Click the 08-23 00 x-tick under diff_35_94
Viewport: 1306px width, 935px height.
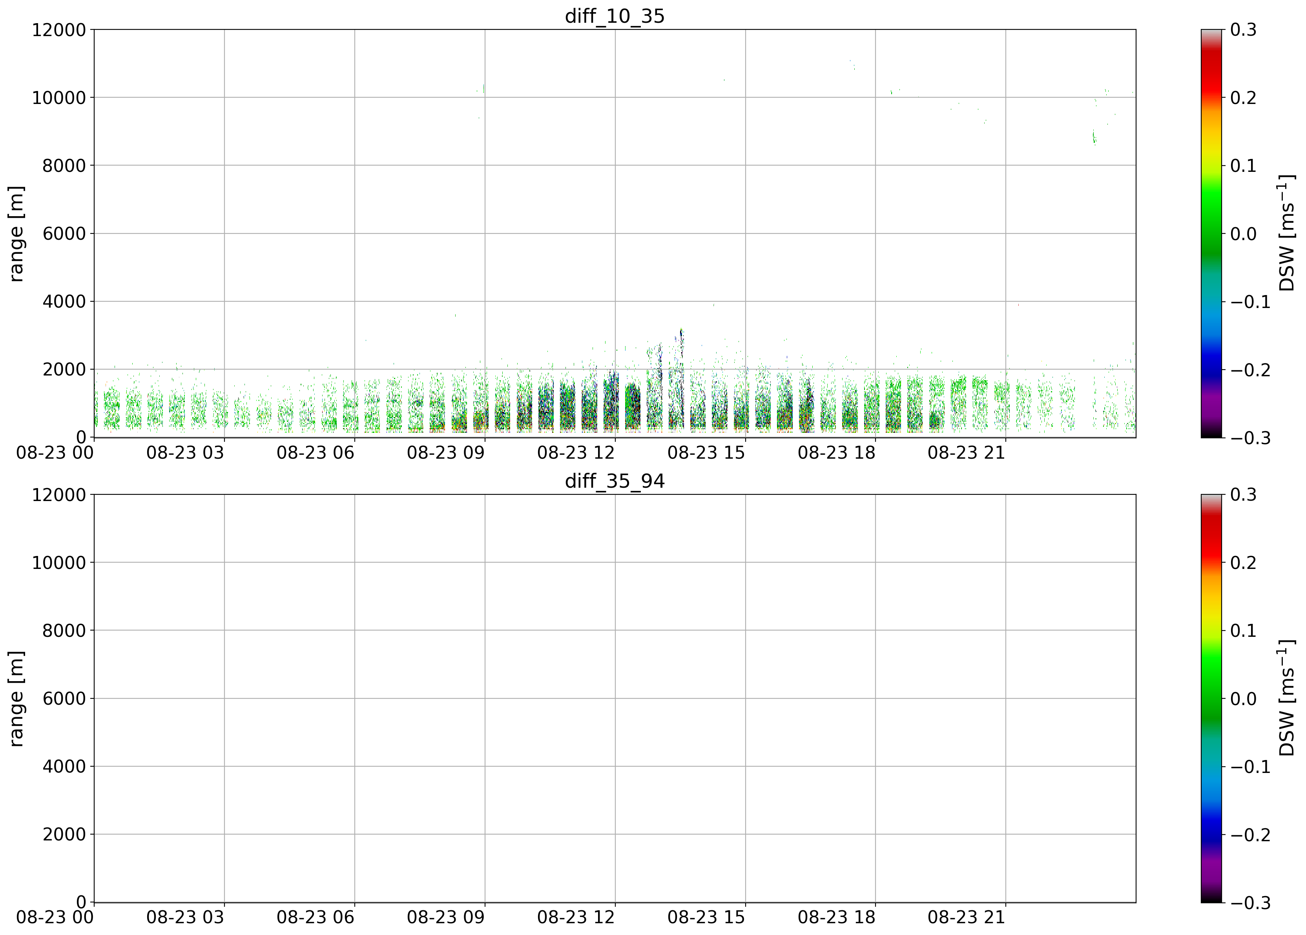[55, 917]
